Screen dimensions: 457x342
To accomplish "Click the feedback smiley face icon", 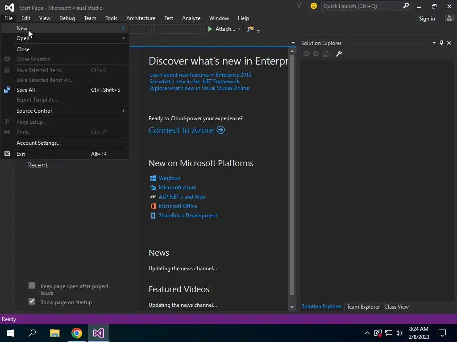I will tap(314, 6).
